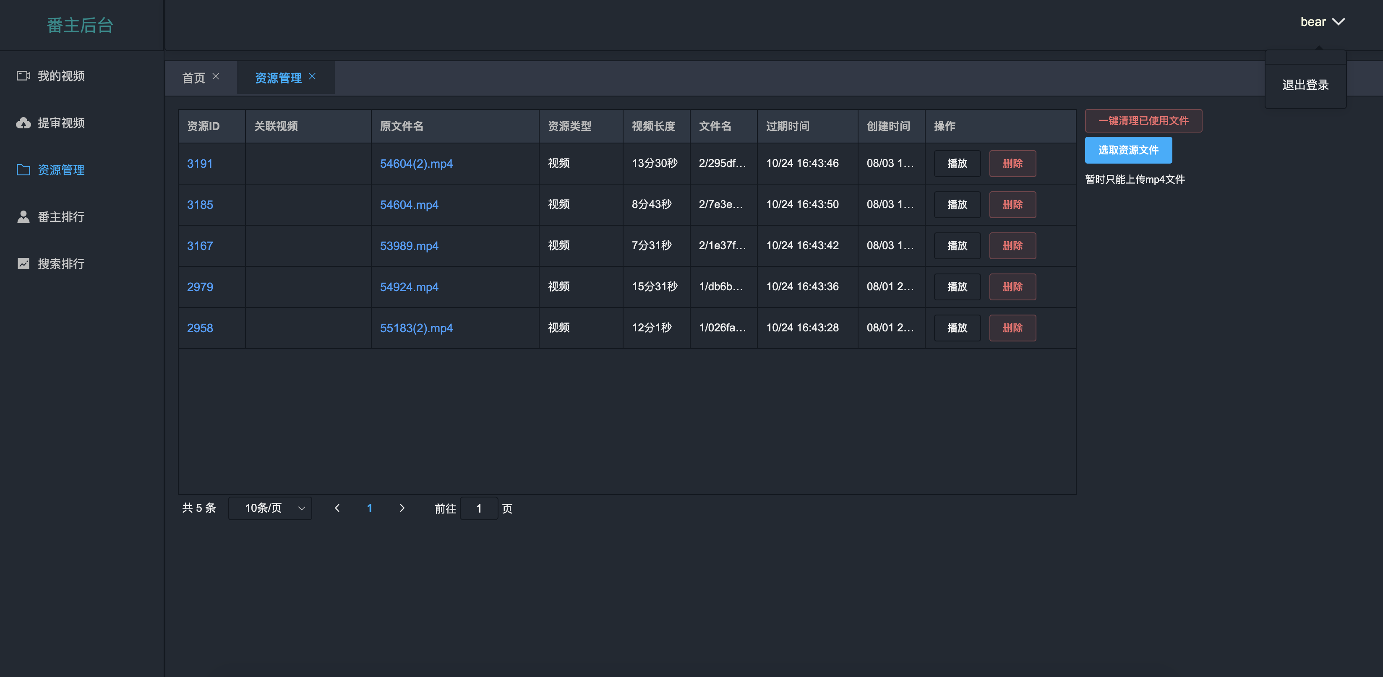Close the 资源管理 tab with its X
The height and width of the screenshot is (677, 1383).
coord(312,76)
